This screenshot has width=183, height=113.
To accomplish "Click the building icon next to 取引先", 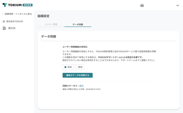I will click(4, 28).
